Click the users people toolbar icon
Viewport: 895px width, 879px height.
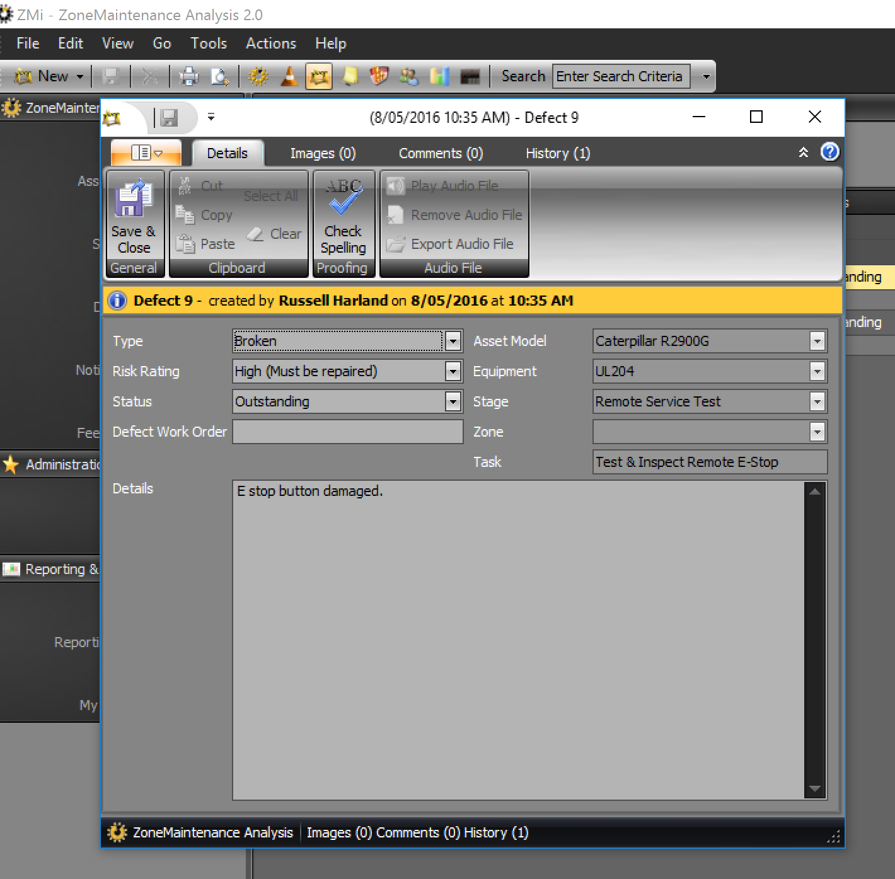click(x=409, y=77)
